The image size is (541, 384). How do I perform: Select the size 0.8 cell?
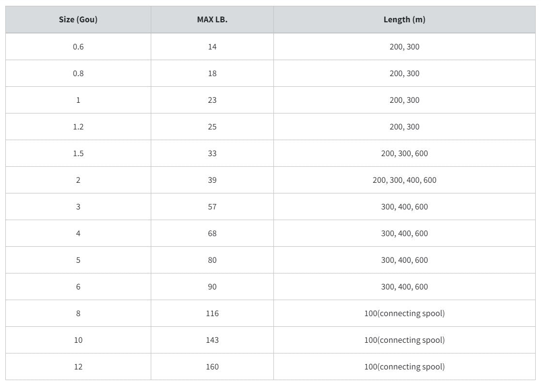[78, 74]
